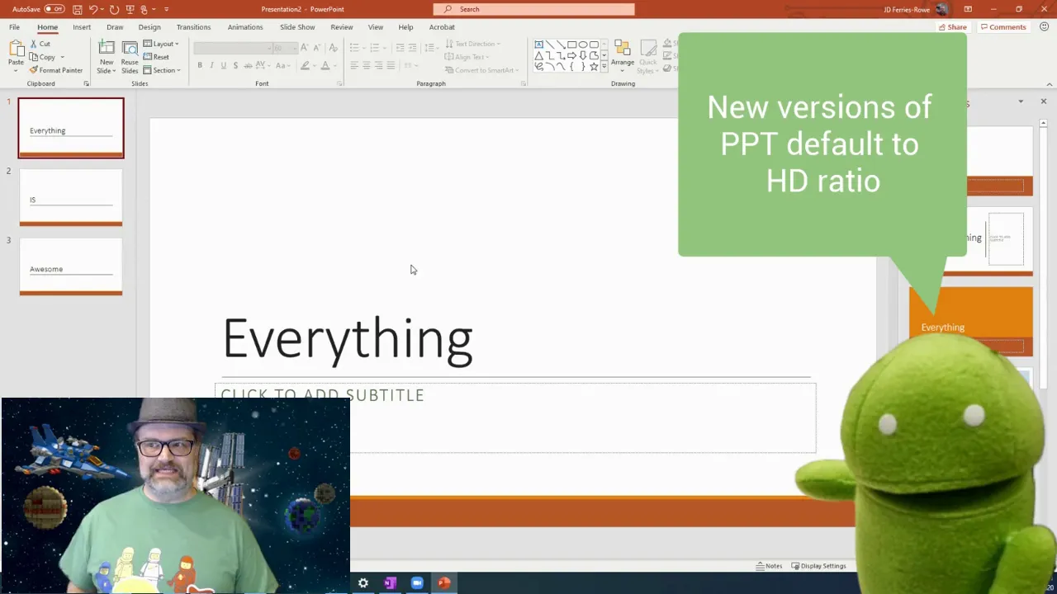The image size is (1057, 594).
Task: Select the Oval shape in gallery
Action: coord(583,45)
